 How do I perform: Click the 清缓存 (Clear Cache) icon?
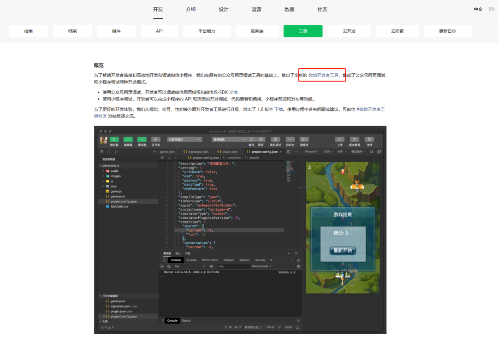coord(303,139)
